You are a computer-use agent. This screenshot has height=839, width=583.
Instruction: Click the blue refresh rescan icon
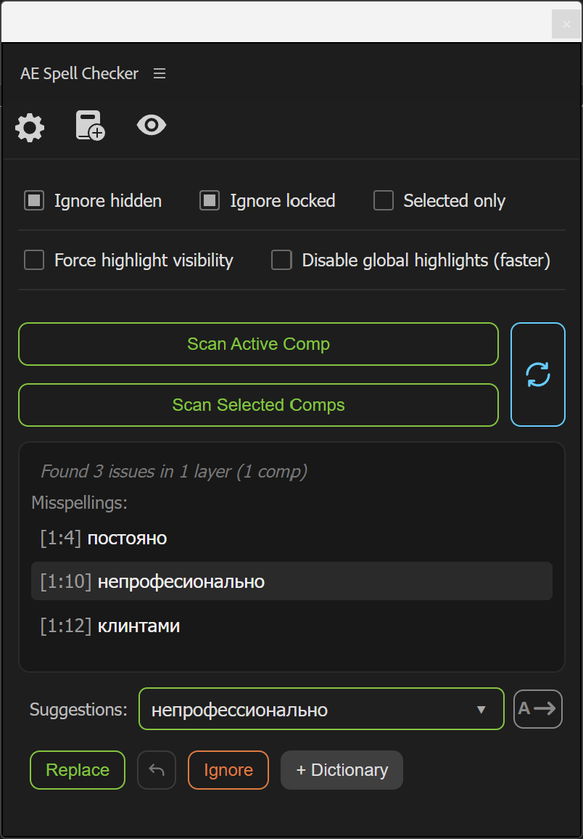point(538,375)
